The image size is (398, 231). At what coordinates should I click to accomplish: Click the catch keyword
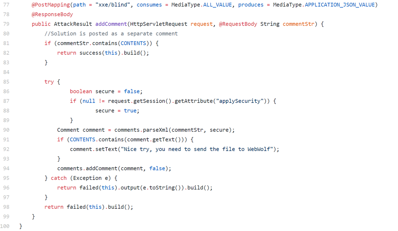pos(59,178)
